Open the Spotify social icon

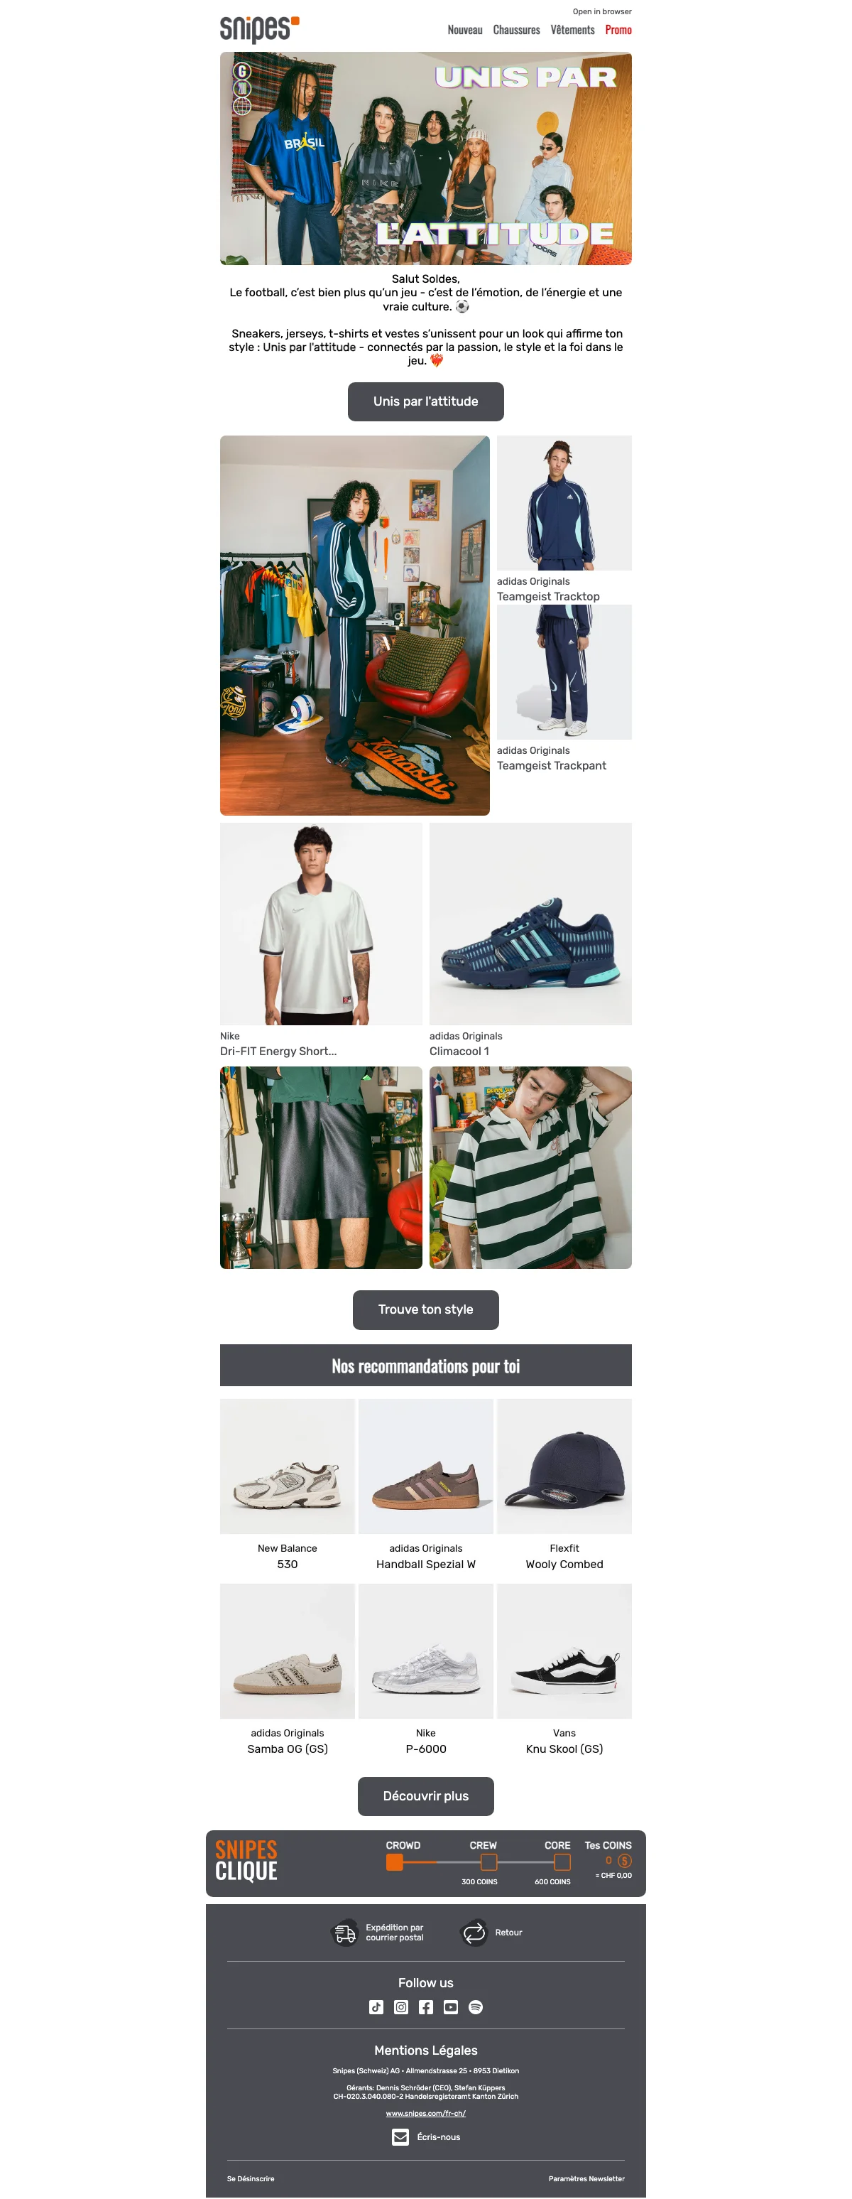coord(476,2007)
